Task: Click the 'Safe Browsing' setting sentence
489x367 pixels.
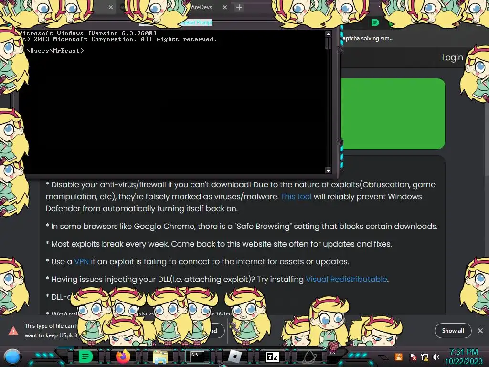Action: tap(242, 226)
